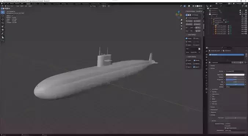Select the Scale tool

pyautogui.click(x=3, y=26)
